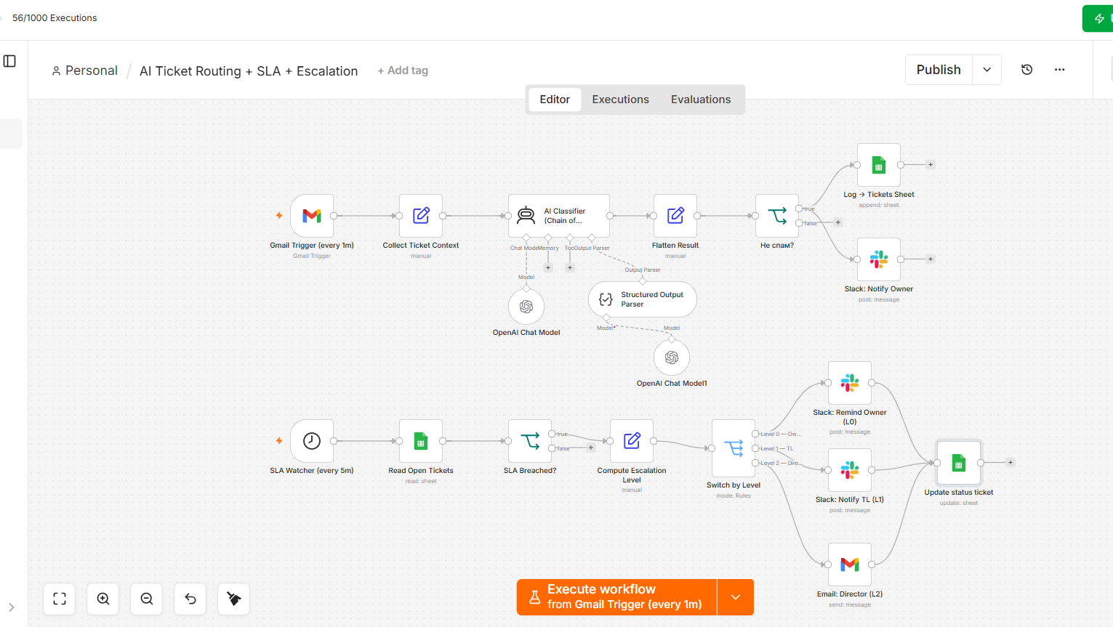Open the Read Open Tickets node
Screen dimensions: 1113x627
(x=421, y=441)
